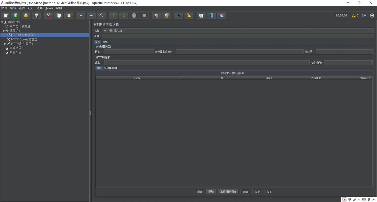Open the 运行 menu

pyautogui.click(x=31, y=8)
